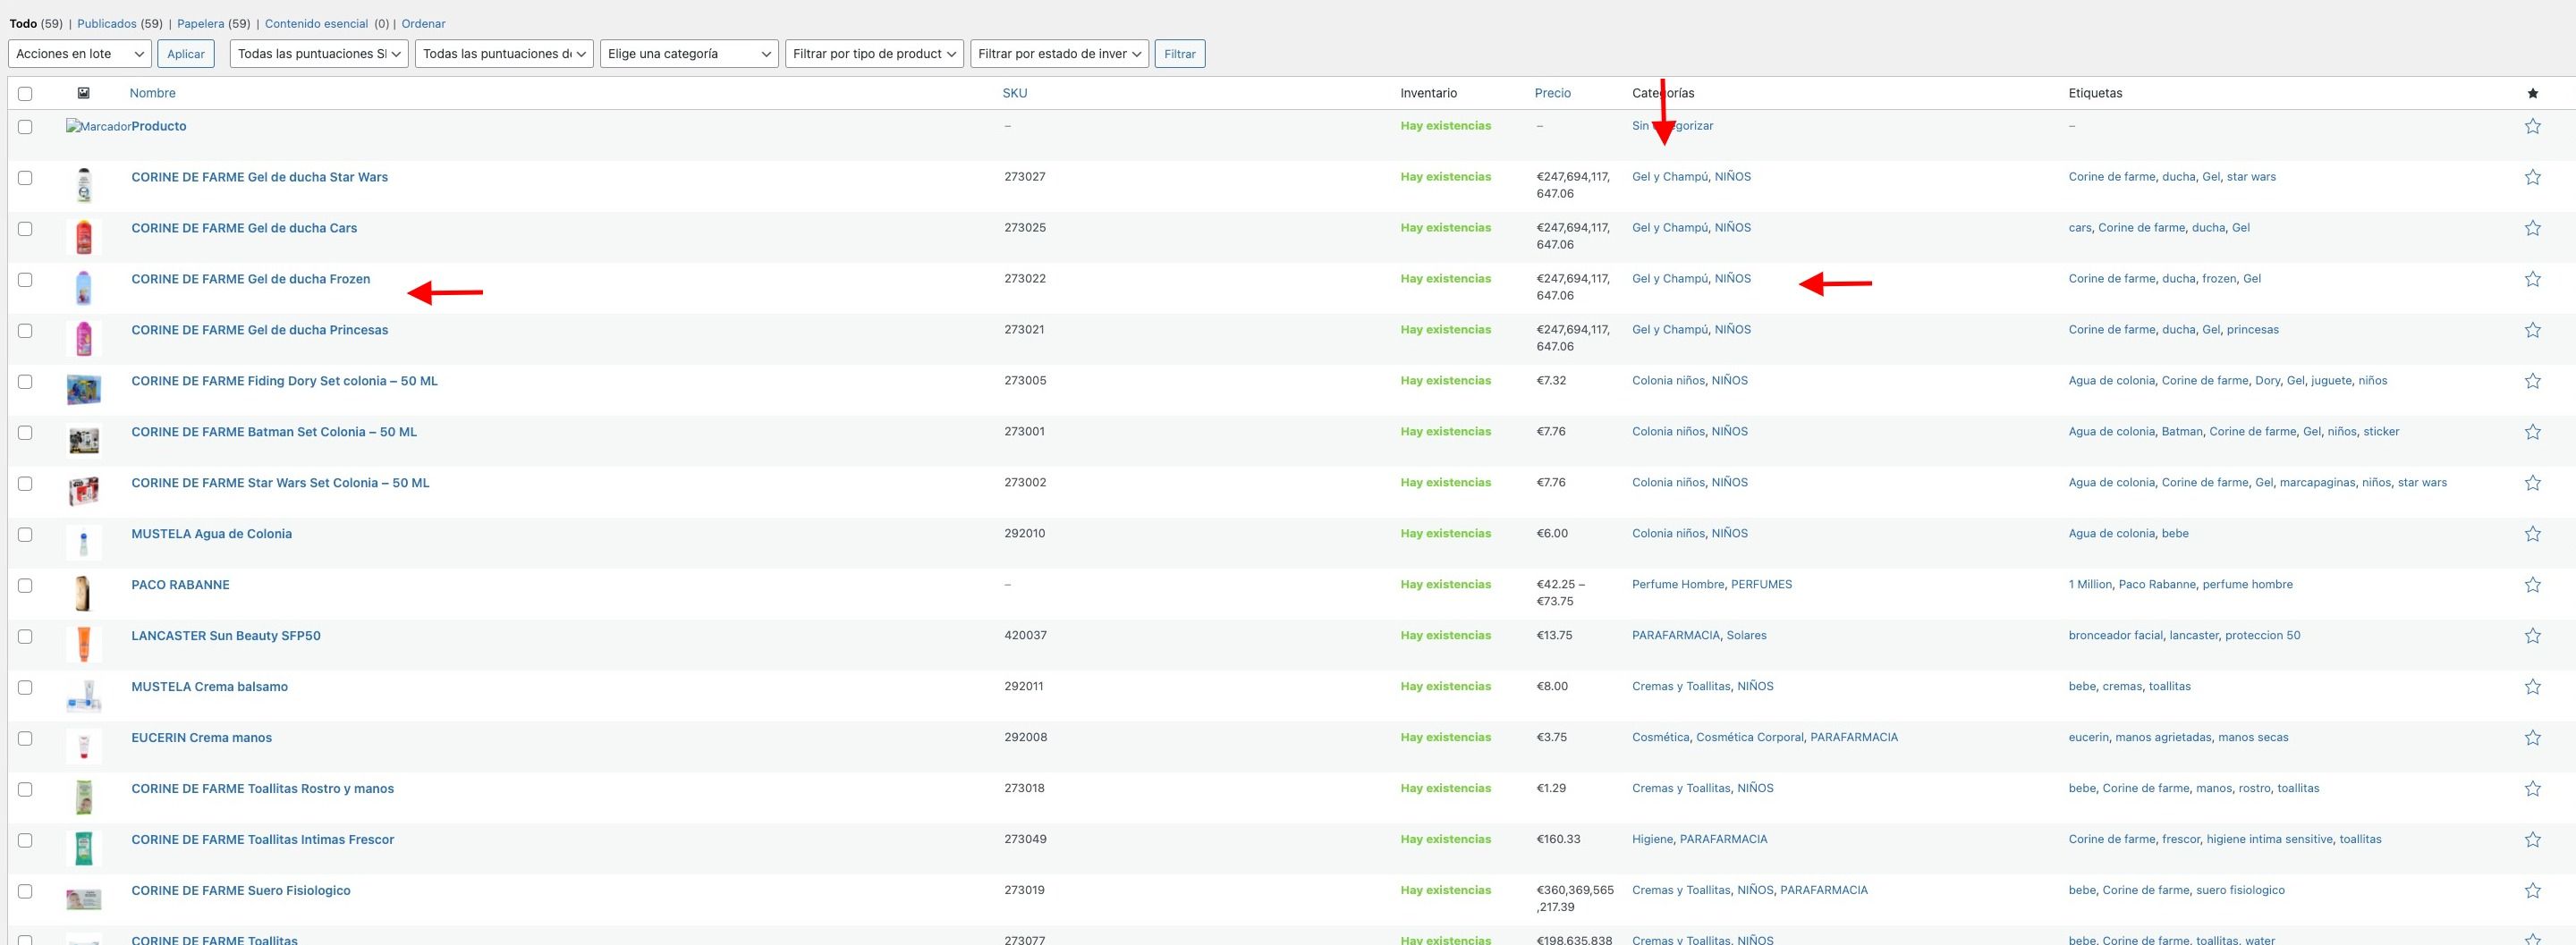Star the Toallitas Intimas Frescor row
This screenshot has width=2576, height=945.
[x=2532, y=840]
